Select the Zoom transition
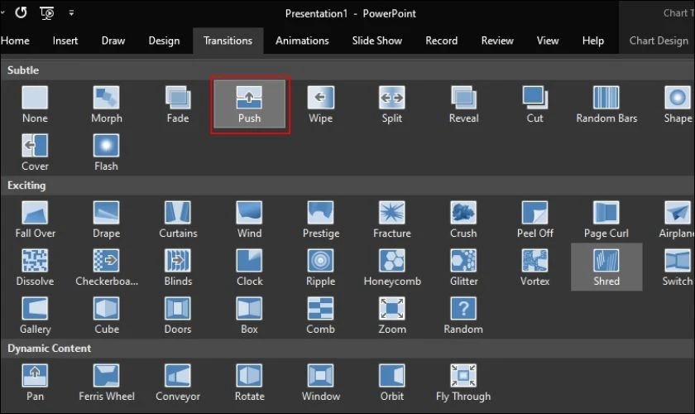The image size is (695, 414). (x=392, y=315)
